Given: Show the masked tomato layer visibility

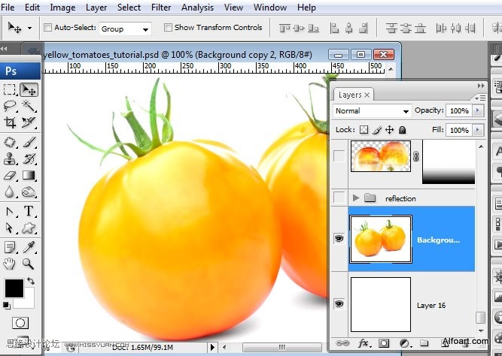Looking at the screenshot, I should (339, 156).
